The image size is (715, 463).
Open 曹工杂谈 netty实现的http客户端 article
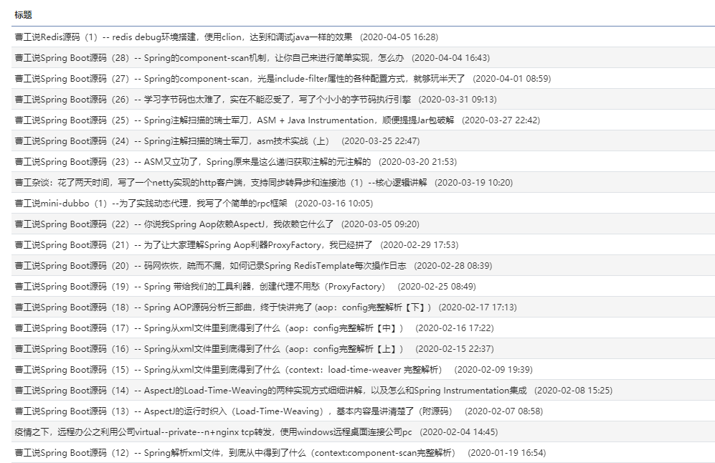click(221, 183)
